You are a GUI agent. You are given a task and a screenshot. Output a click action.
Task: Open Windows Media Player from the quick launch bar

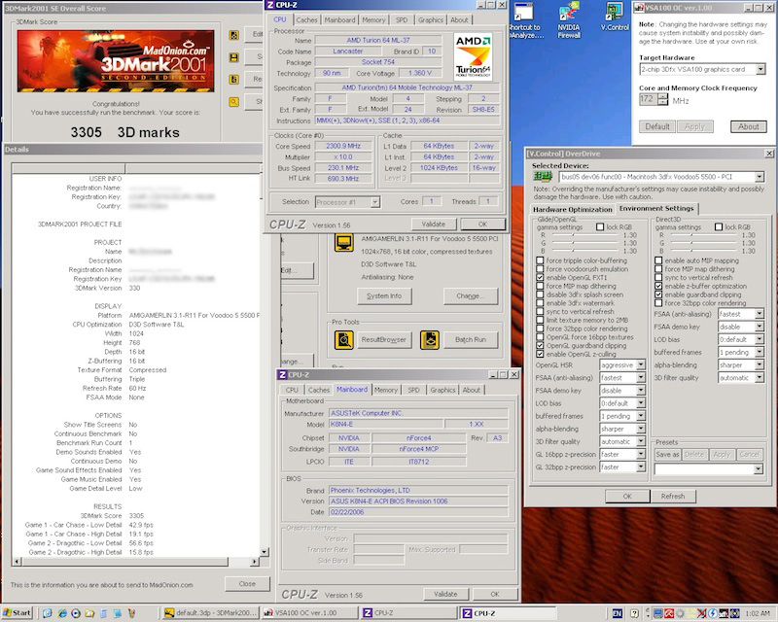point(76,613)
